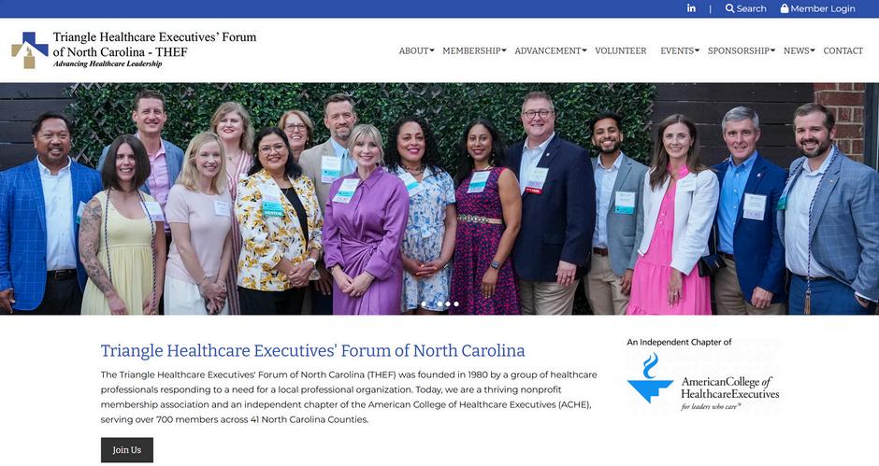Viewport: 879px width, 466px height.
Task: Click the Triangle Healthcare Executives' Forum site title
Action: [x=154, y=44]
